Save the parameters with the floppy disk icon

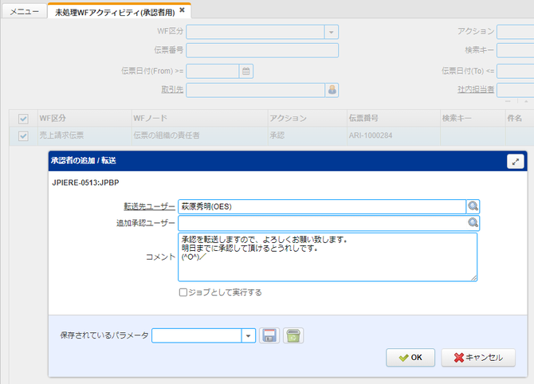[269, 335]
